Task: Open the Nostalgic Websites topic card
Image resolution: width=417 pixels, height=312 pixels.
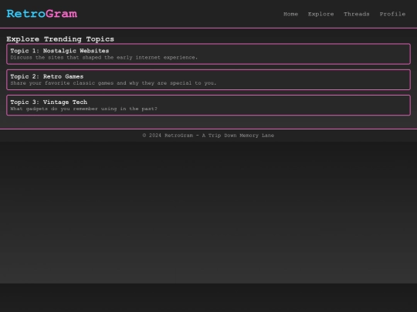Action: coord(208,54)
